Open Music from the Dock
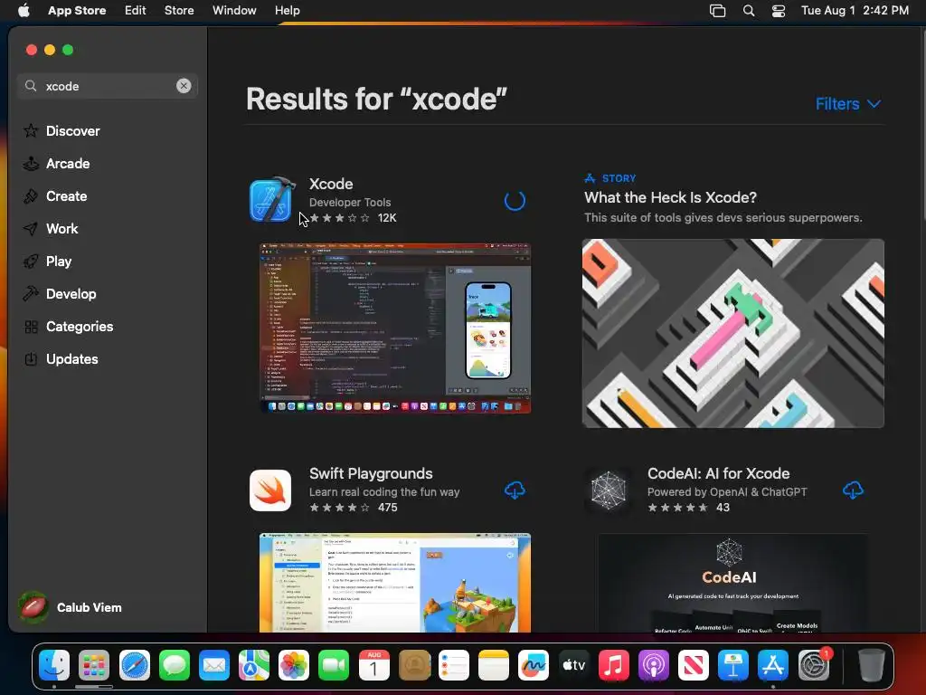Image resolution: width=926 pixels, height=695 pixels. pos(614,665)
